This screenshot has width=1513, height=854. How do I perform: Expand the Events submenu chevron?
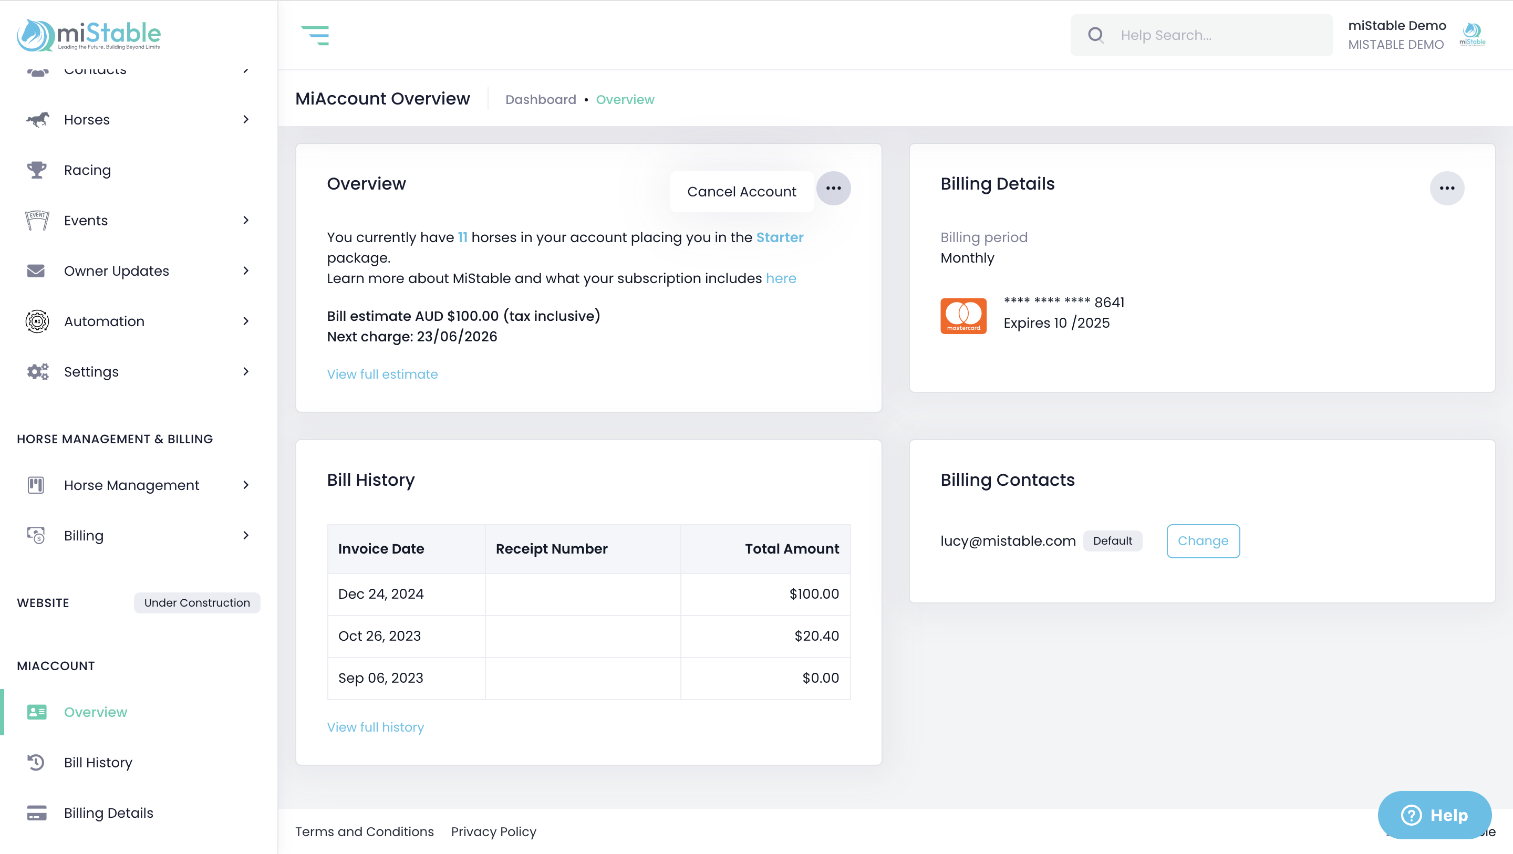point(245,220)
